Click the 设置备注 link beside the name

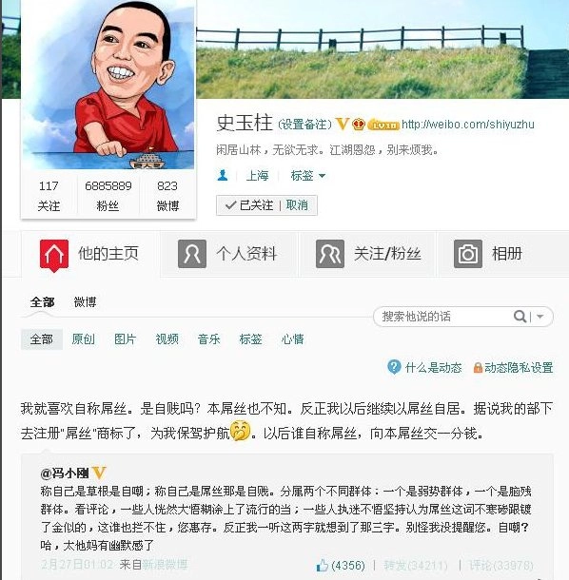coord(304,125)
